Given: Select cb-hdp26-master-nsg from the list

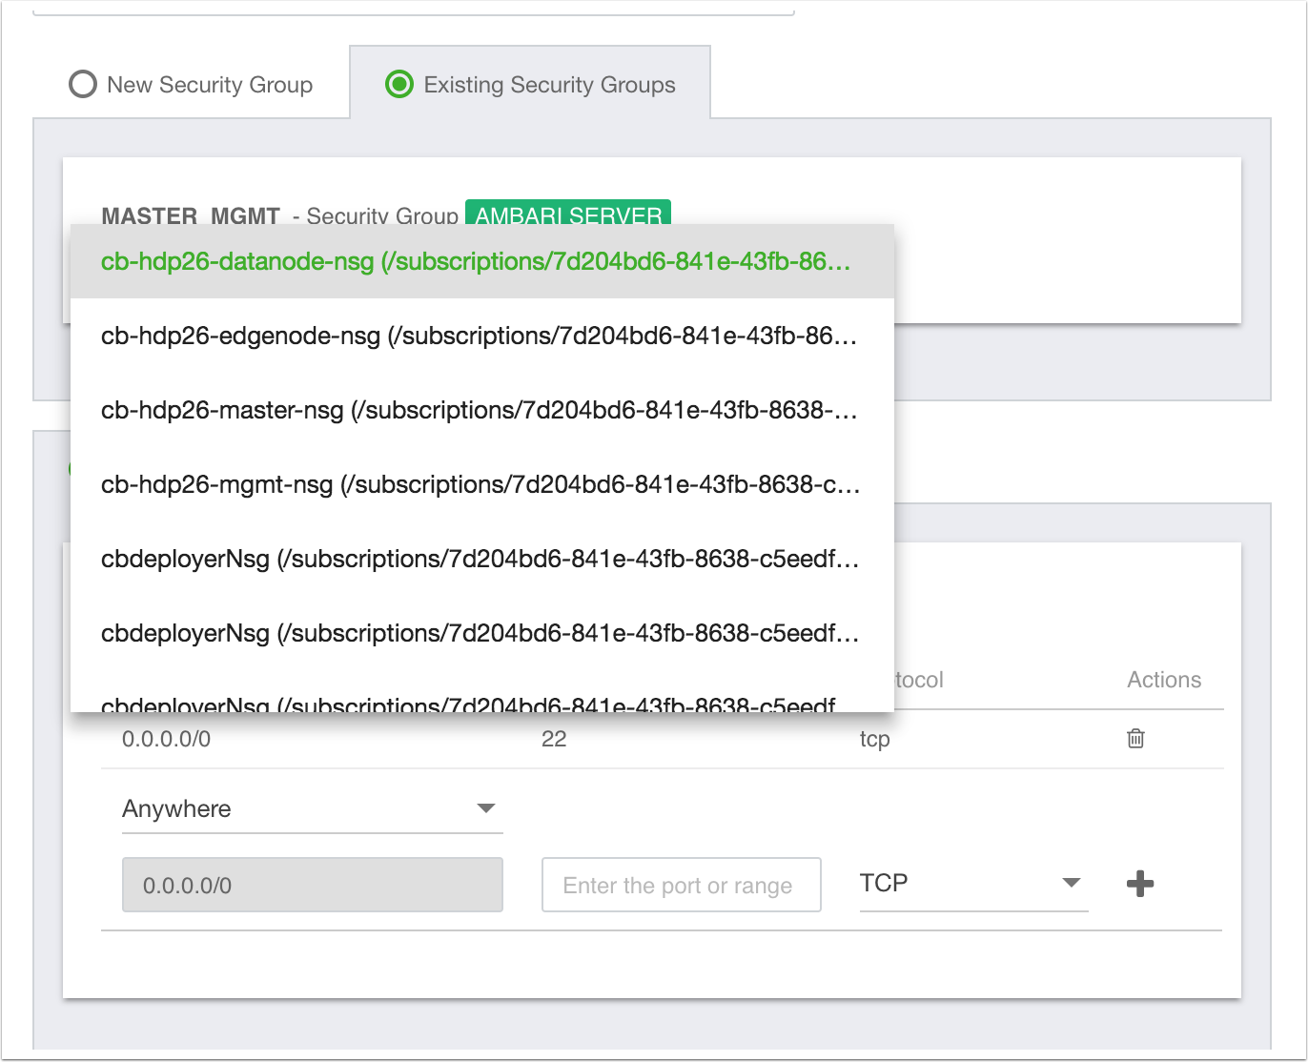Looking at the screenshot, I should pos(477,411).
